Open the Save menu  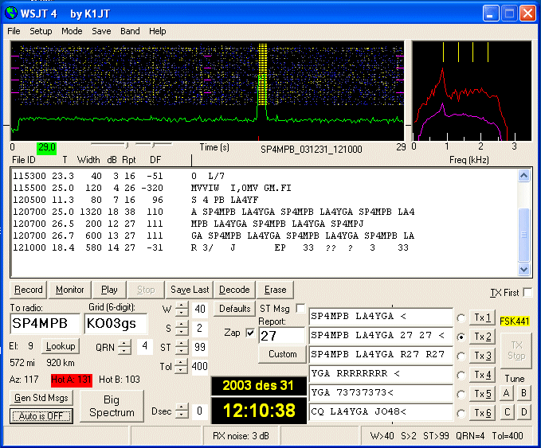click(x=101, y=31)
